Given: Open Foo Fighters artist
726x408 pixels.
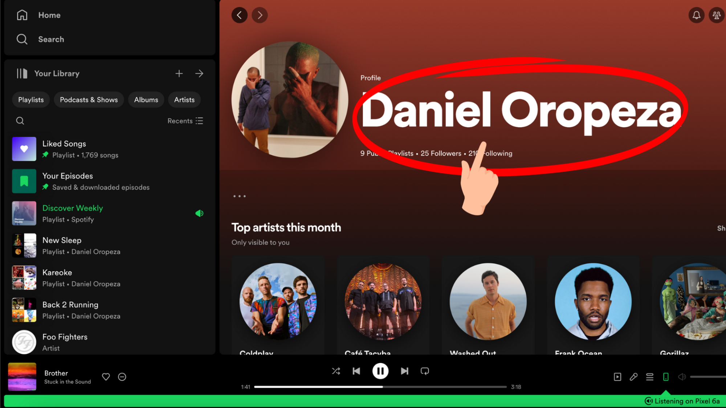Looking at the screenshot, I should [x=110, y=342].
